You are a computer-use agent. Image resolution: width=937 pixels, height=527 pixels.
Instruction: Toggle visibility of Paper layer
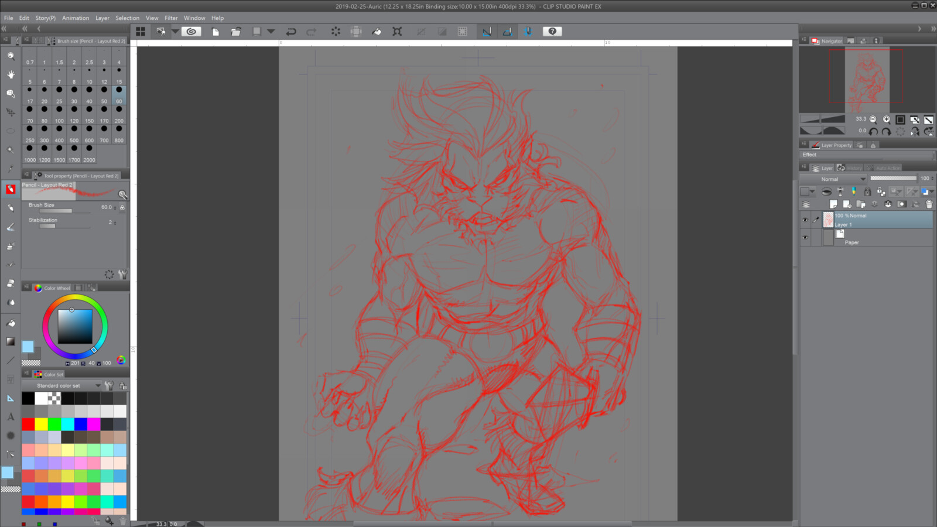click(x=805, y=238)
